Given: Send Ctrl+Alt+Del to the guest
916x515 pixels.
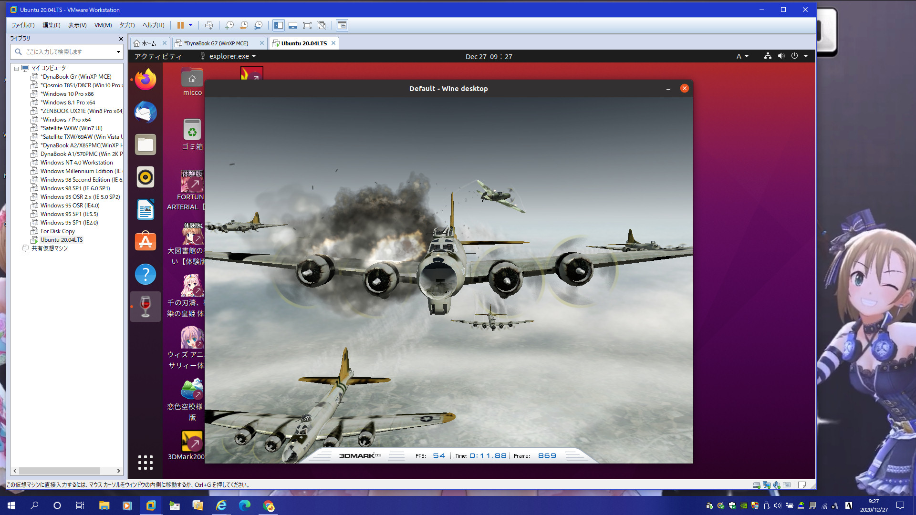Looking at the screenshot, I should pos(209,25).
